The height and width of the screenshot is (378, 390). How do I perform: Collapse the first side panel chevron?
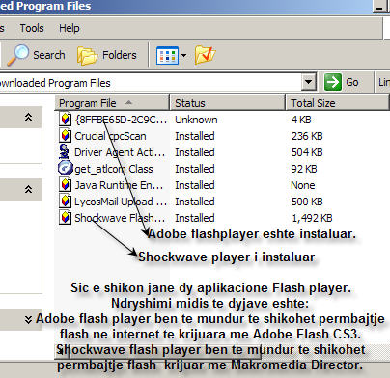click(x=29, y=117)
